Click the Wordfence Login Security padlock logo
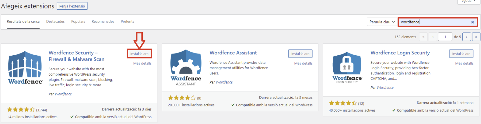The image size is (481, 124). pos(347,68)
